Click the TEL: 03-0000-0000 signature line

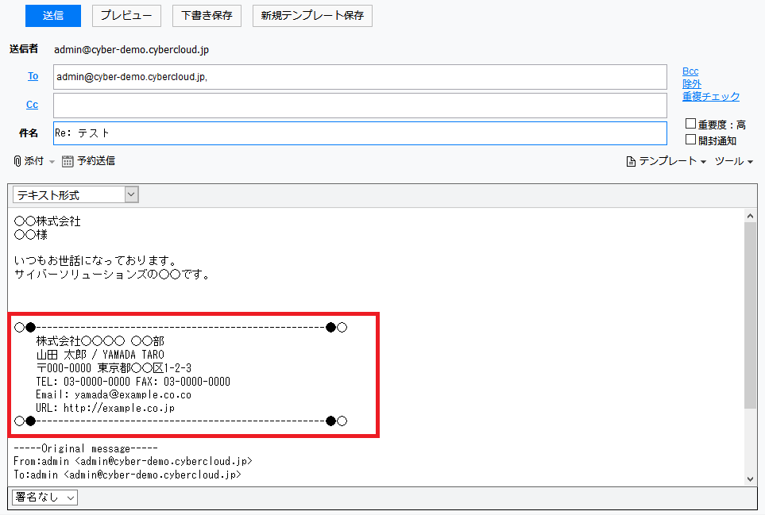point(133,382)
